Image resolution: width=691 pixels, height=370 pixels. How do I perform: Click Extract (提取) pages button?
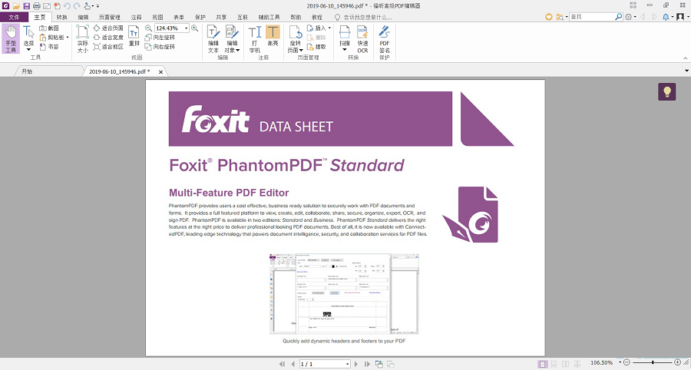point(316,47)
